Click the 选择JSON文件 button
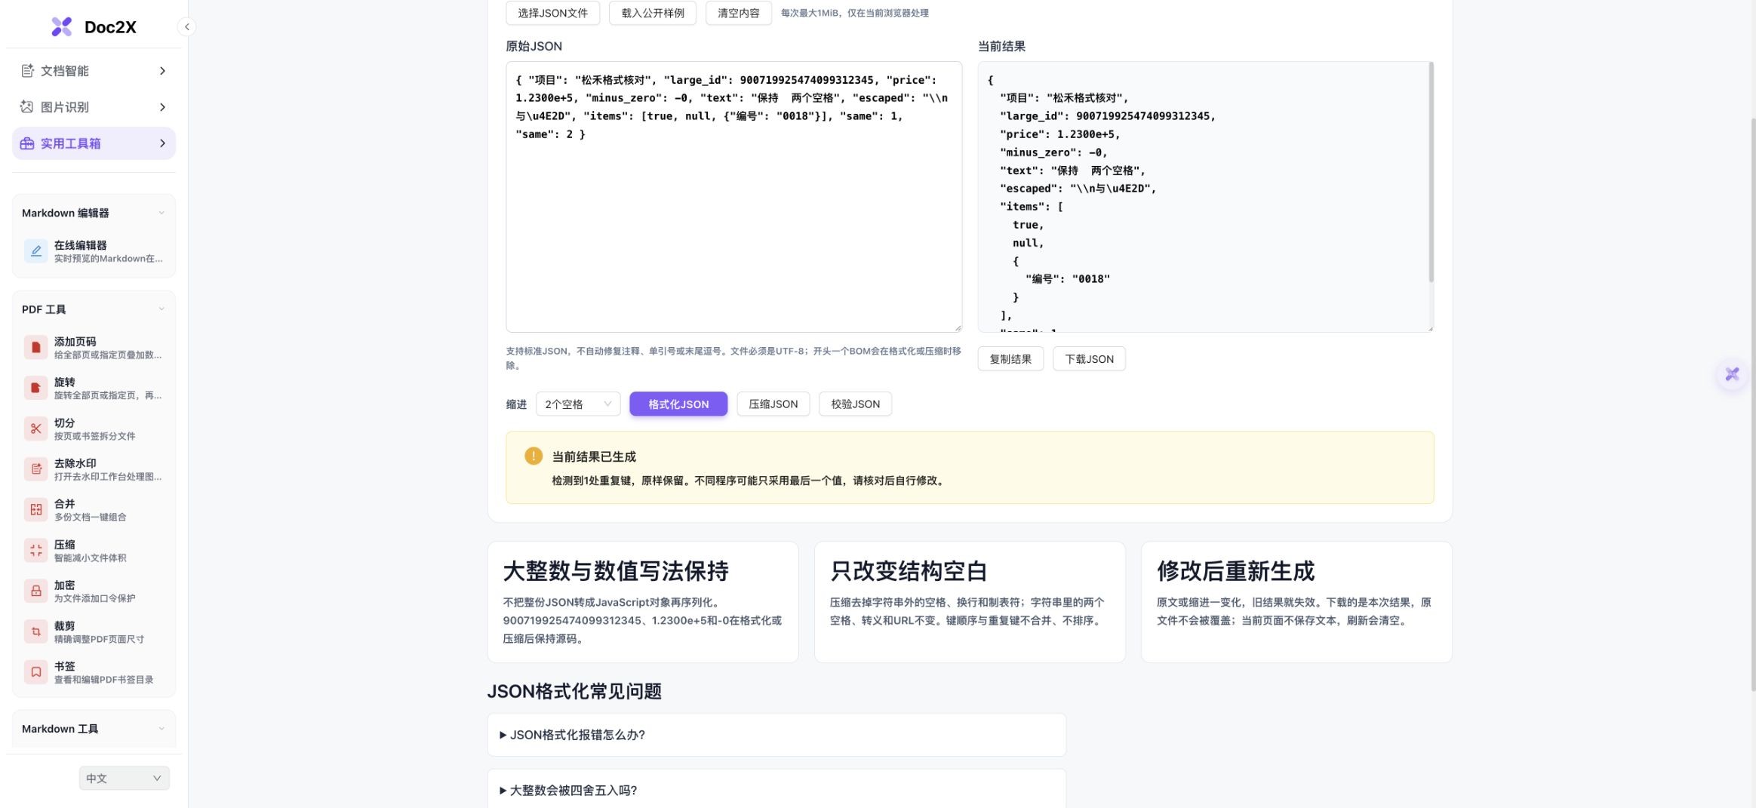1756x808 pixels. [x=552, y=13]
